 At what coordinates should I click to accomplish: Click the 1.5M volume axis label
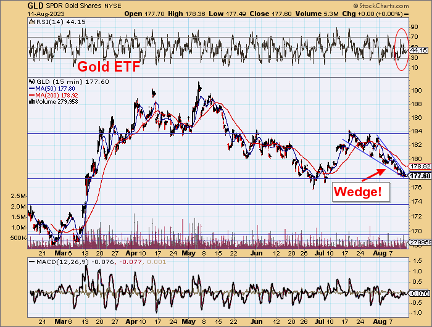tap(19, 217)
